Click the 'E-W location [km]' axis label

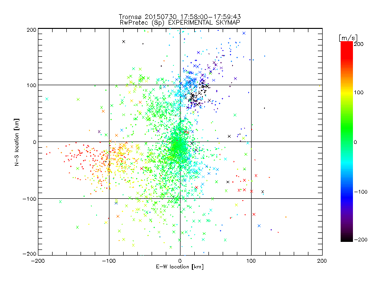pos(180,267)
